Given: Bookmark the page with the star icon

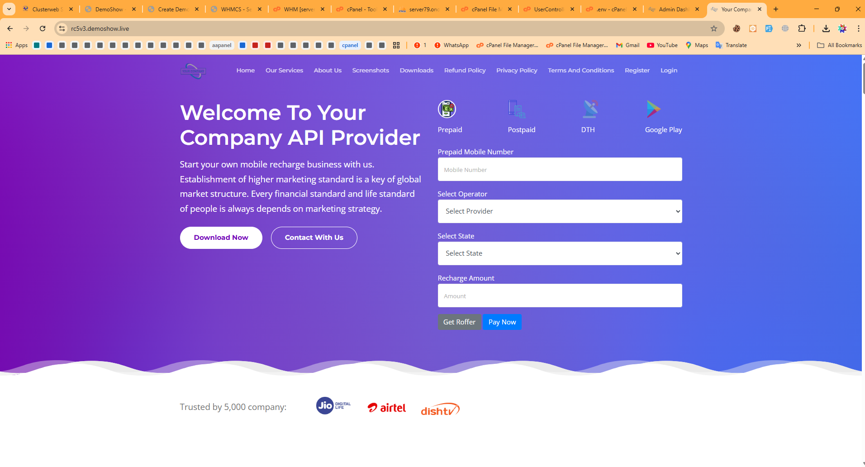Looking at the screenshot, I should 714,28.
